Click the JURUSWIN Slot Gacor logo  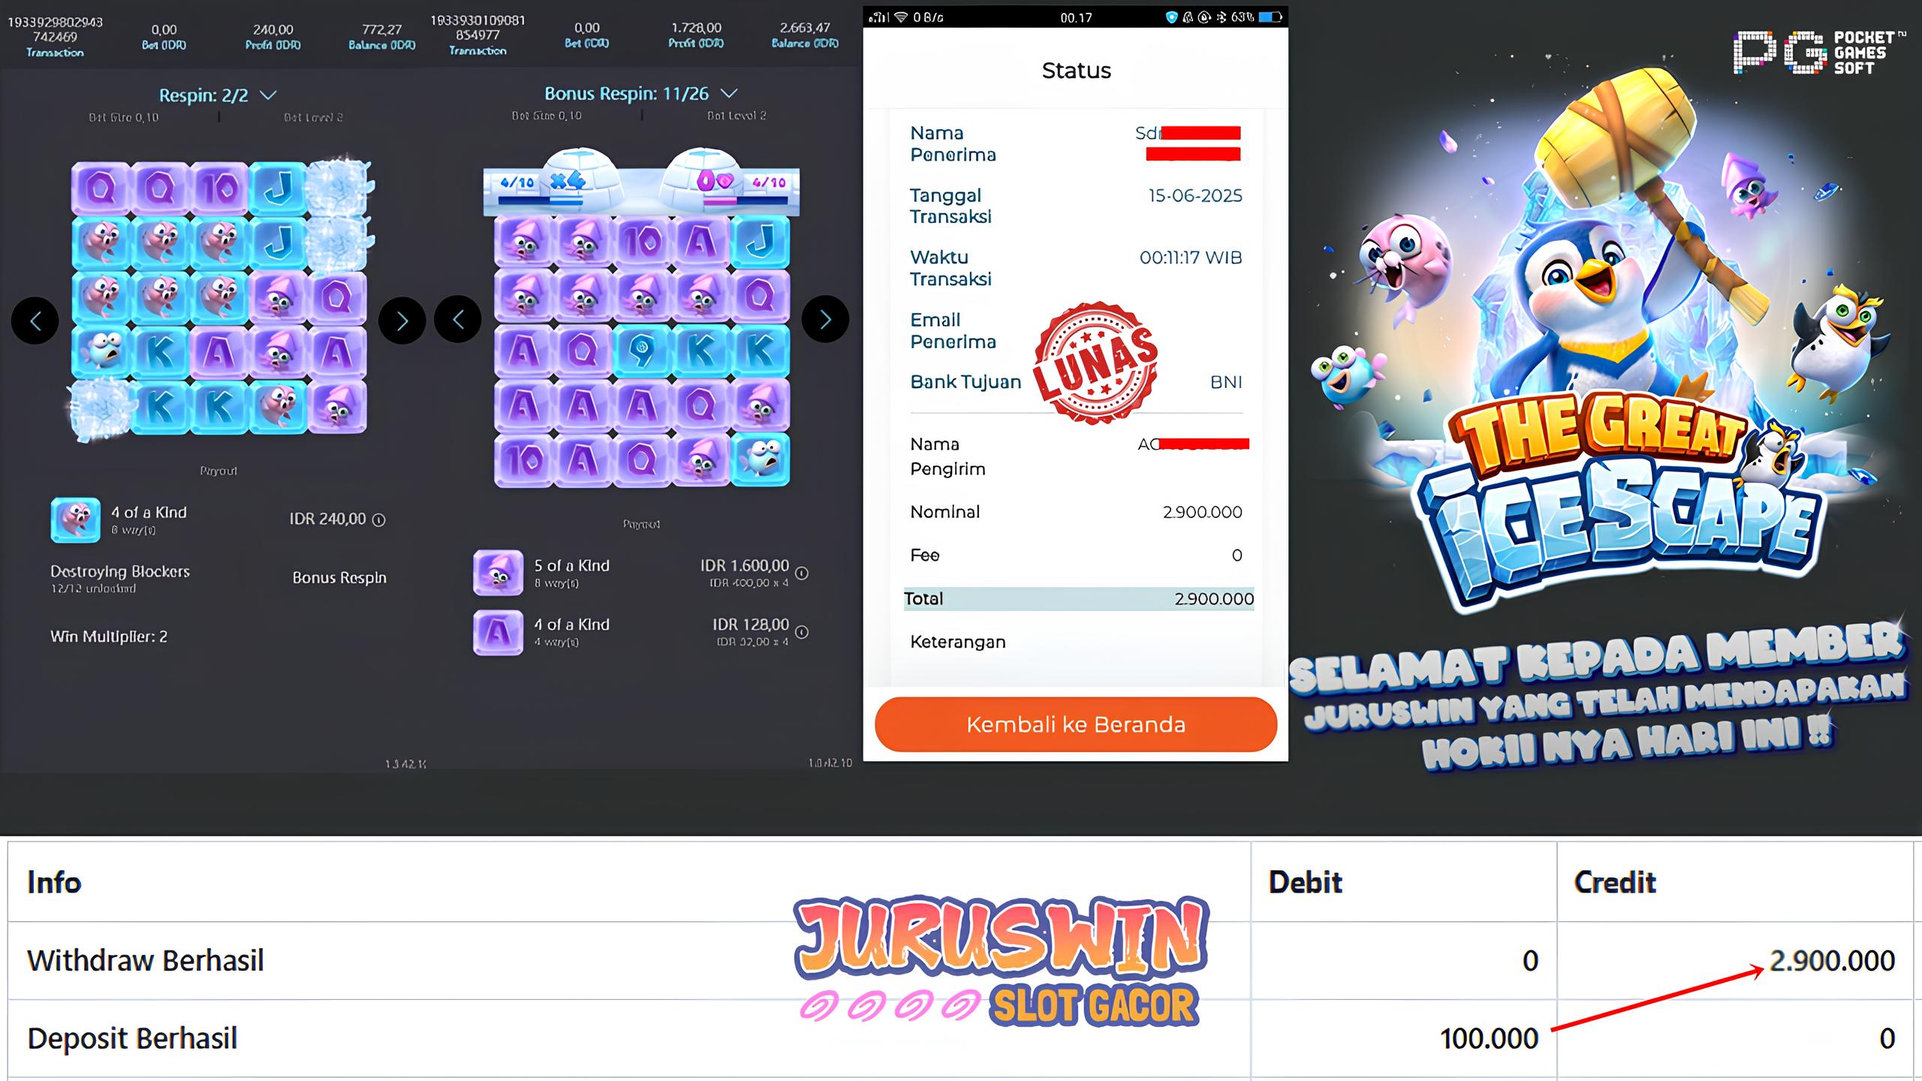[1001, 961]
